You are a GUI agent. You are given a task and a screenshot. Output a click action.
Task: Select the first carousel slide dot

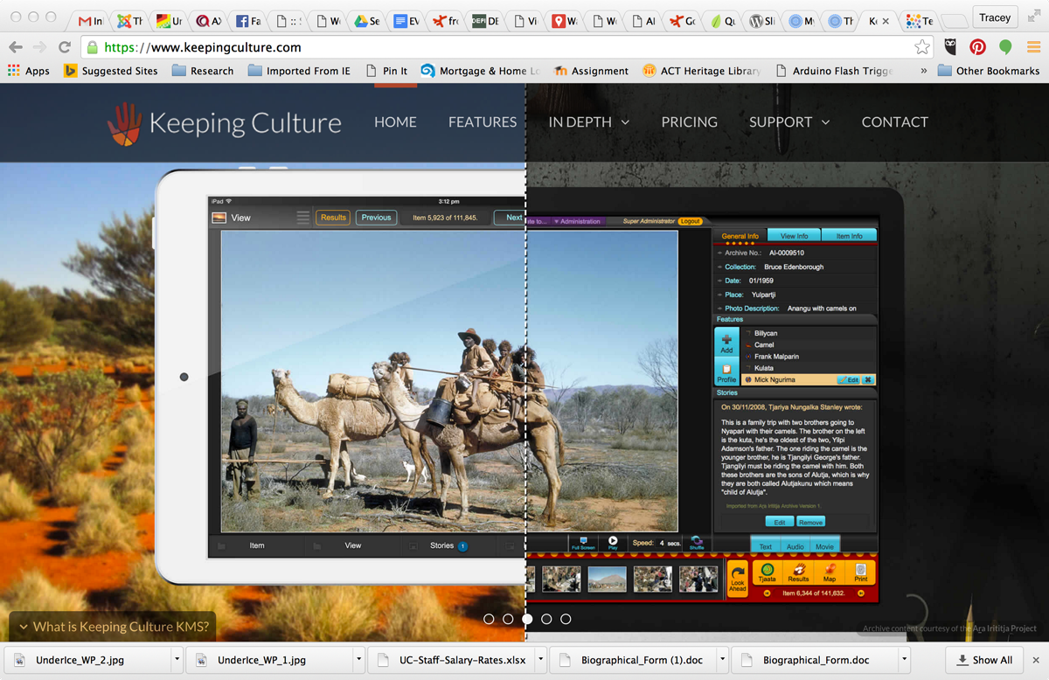[489, 619]
